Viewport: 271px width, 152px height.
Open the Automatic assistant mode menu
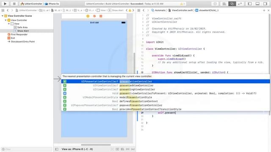[158, 10]
